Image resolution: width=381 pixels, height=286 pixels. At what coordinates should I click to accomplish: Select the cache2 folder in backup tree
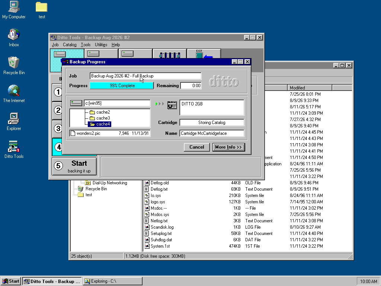click(x=100, y=112)
